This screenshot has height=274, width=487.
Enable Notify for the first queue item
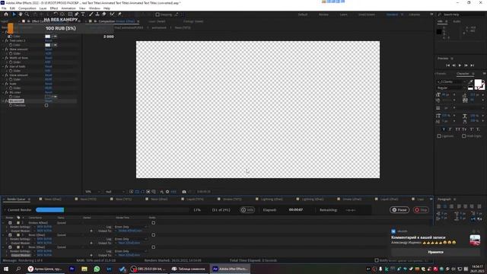click(154, 223)
